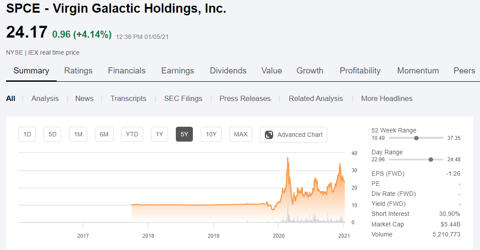The height and width of the screenshot is (250, 480).
Task: Select the 1D chart range
Action: pos(27,134)
